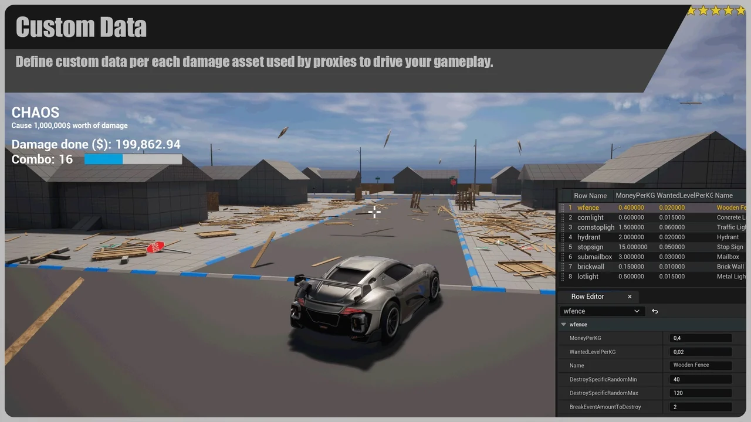Viewport: 751px width, 422px height.
Task: Click the Row Name column header
Action: tap(590, 195)
